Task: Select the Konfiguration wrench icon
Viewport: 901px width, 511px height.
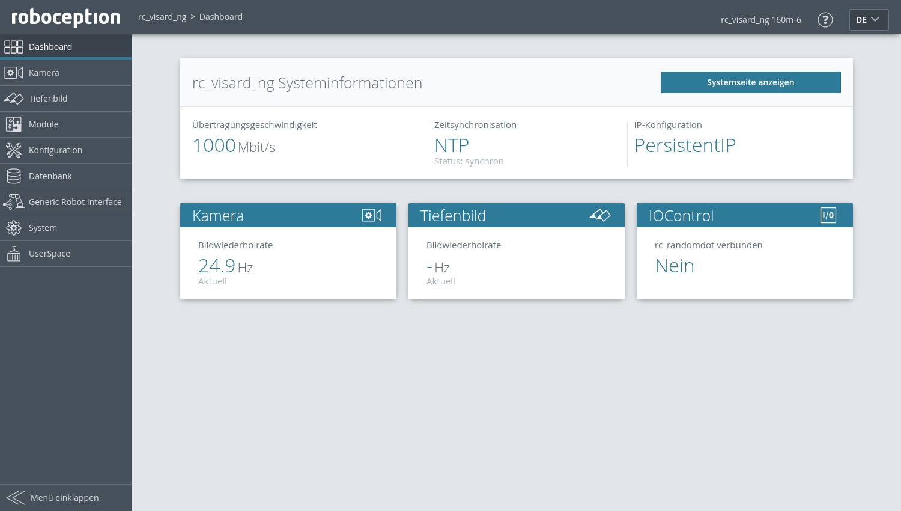Action: pos(13,150)
